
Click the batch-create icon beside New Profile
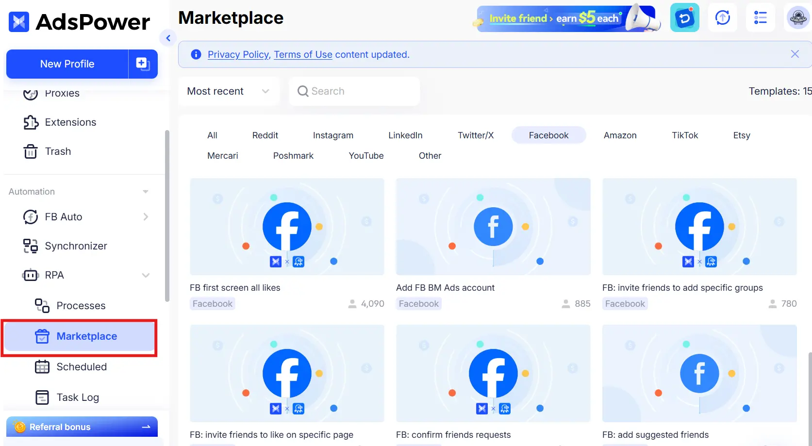click(x=143, y=64)
